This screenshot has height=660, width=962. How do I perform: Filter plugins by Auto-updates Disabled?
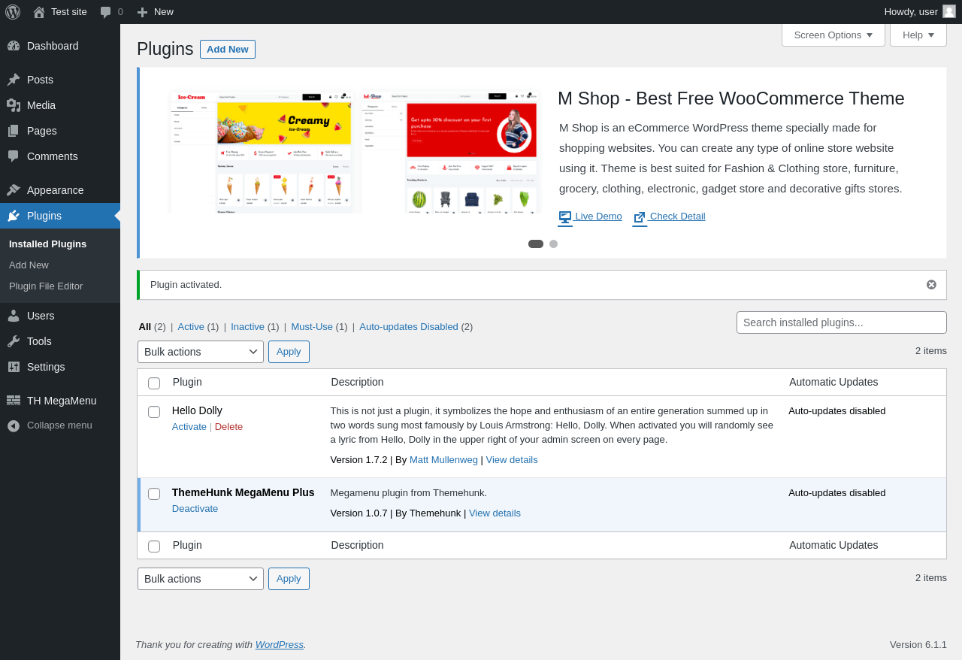409,326
